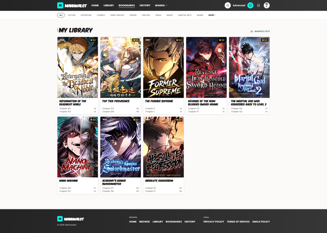The height and width of the screenshot is (233, 327).
Task: Select the Bookmarks nav item
Action: coord(127,6)
